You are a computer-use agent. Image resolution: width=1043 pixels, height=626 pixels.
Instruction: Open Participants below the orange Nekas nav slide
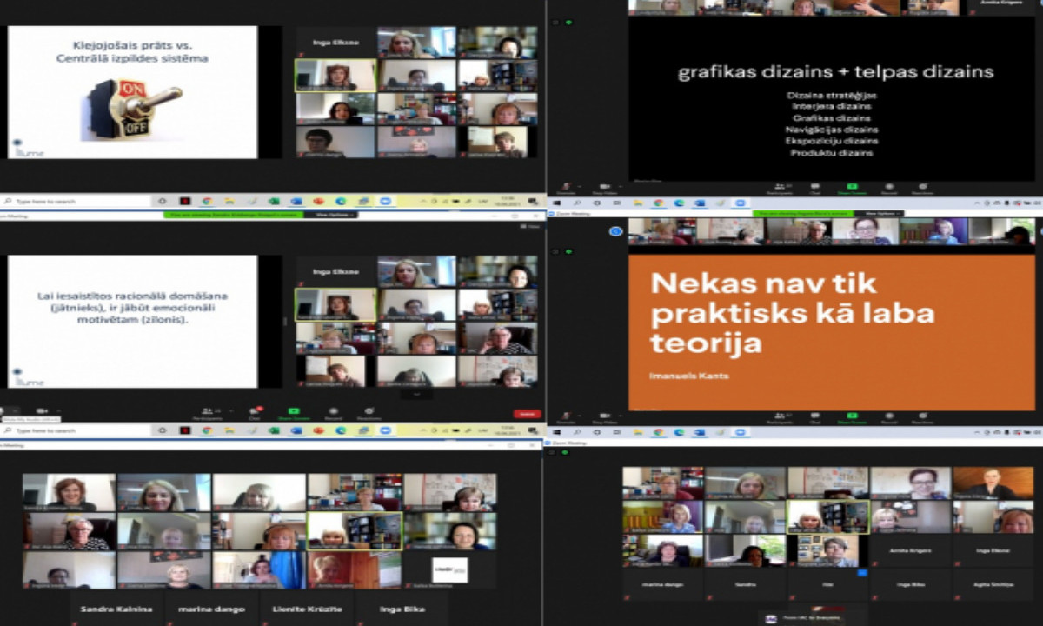click(x=779, y=418)
